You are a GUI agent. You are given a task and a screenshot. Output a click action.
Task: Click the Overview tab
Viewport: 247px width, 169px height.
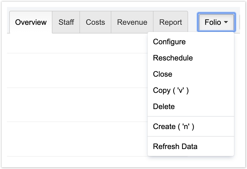31,22
